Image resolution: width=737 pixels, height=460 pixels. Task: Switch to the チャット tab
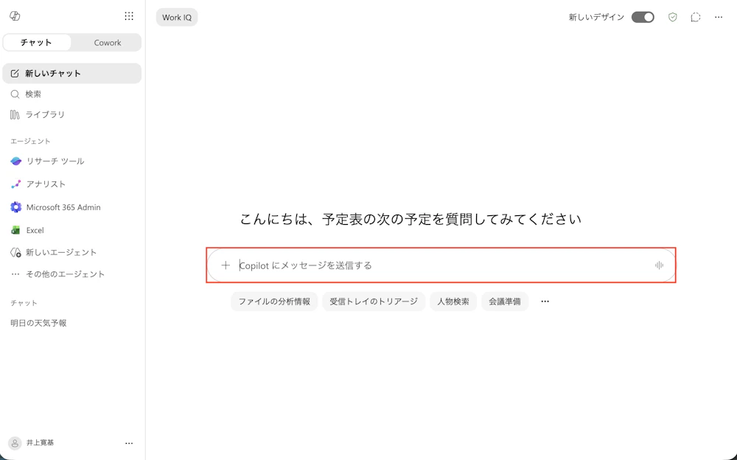pyautogui.click(x=36, y=42)
